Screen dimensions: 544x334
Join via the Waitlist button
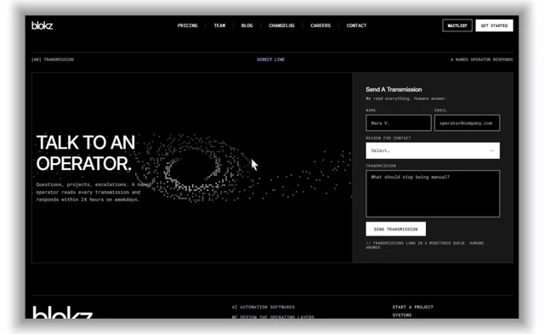click(457, 25)
